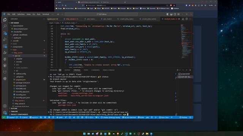243x136 pixels.
Task: Open README.md in the explorer
Action: coord(21,89)
